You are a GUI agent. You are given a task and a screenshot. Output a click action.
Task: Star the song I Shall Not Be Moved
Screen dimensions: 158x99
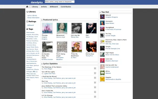95,78
